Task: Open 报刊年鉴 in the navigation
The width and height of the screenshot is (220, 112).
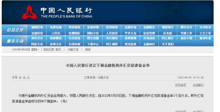Action: point(205,38)
